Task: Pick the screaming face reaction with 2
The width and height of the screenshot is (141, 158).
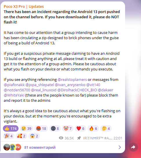Action: coord(34,136)
